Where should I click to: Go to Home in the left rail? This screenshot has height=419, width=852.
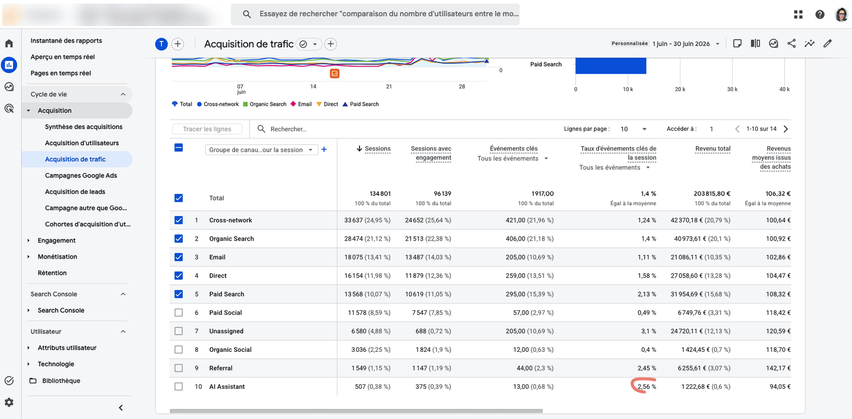(9, 43)
